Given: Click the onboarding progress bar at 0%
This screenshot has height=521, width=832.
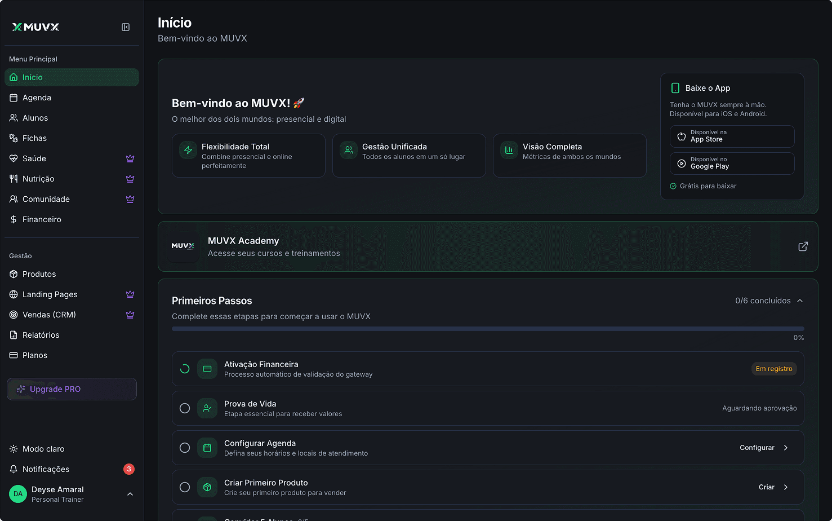Looking at the screenshot, I should click(488, 329).
